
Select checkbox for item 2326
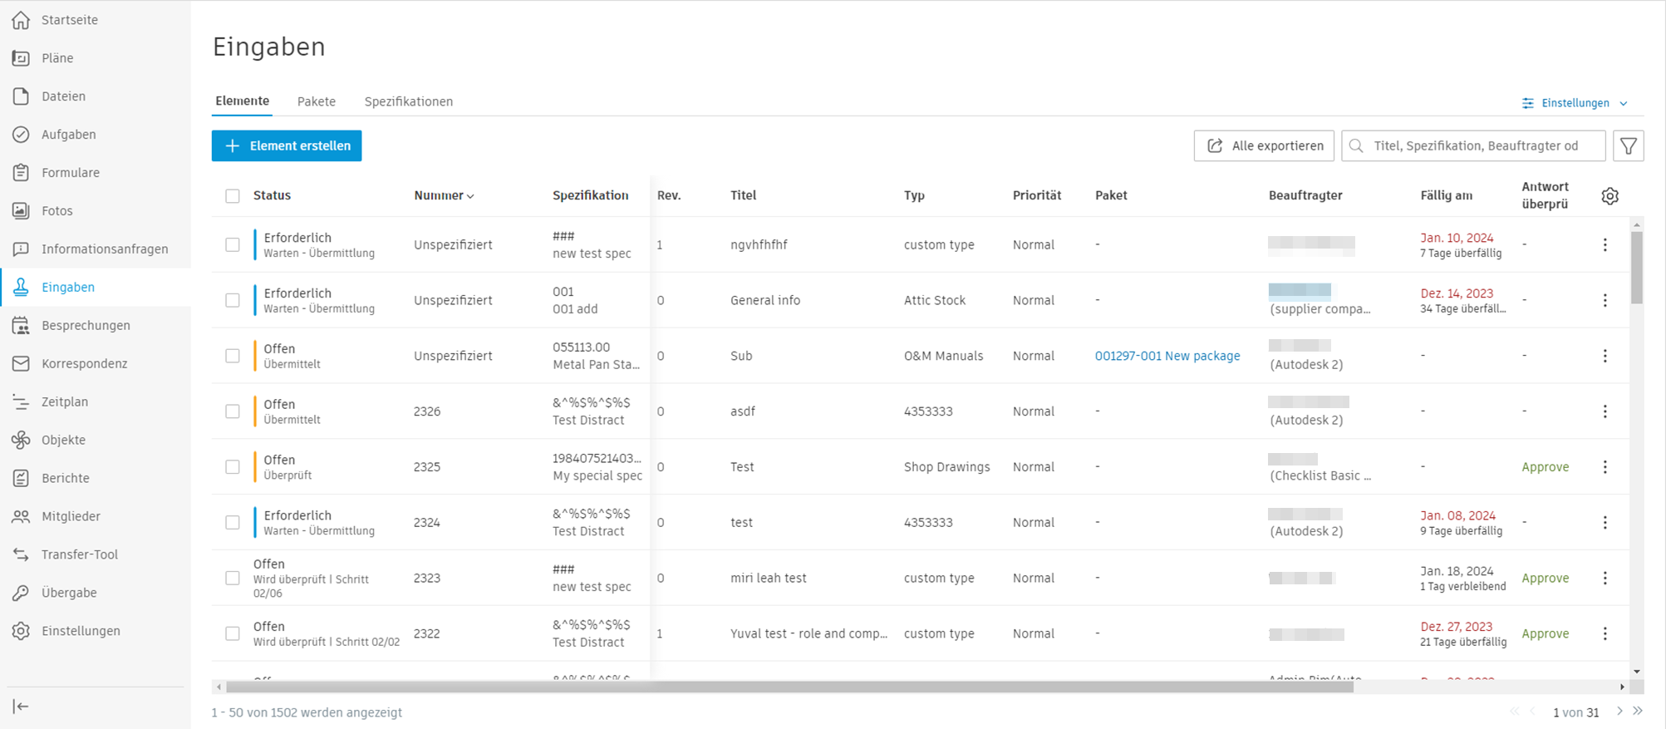233,411
